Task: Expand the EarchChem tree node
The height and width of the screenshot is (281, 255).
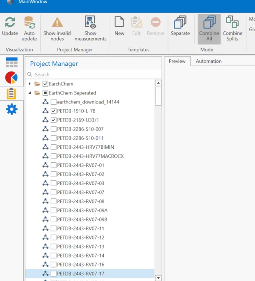Action: pyautogui.click(x=30, y=84)
